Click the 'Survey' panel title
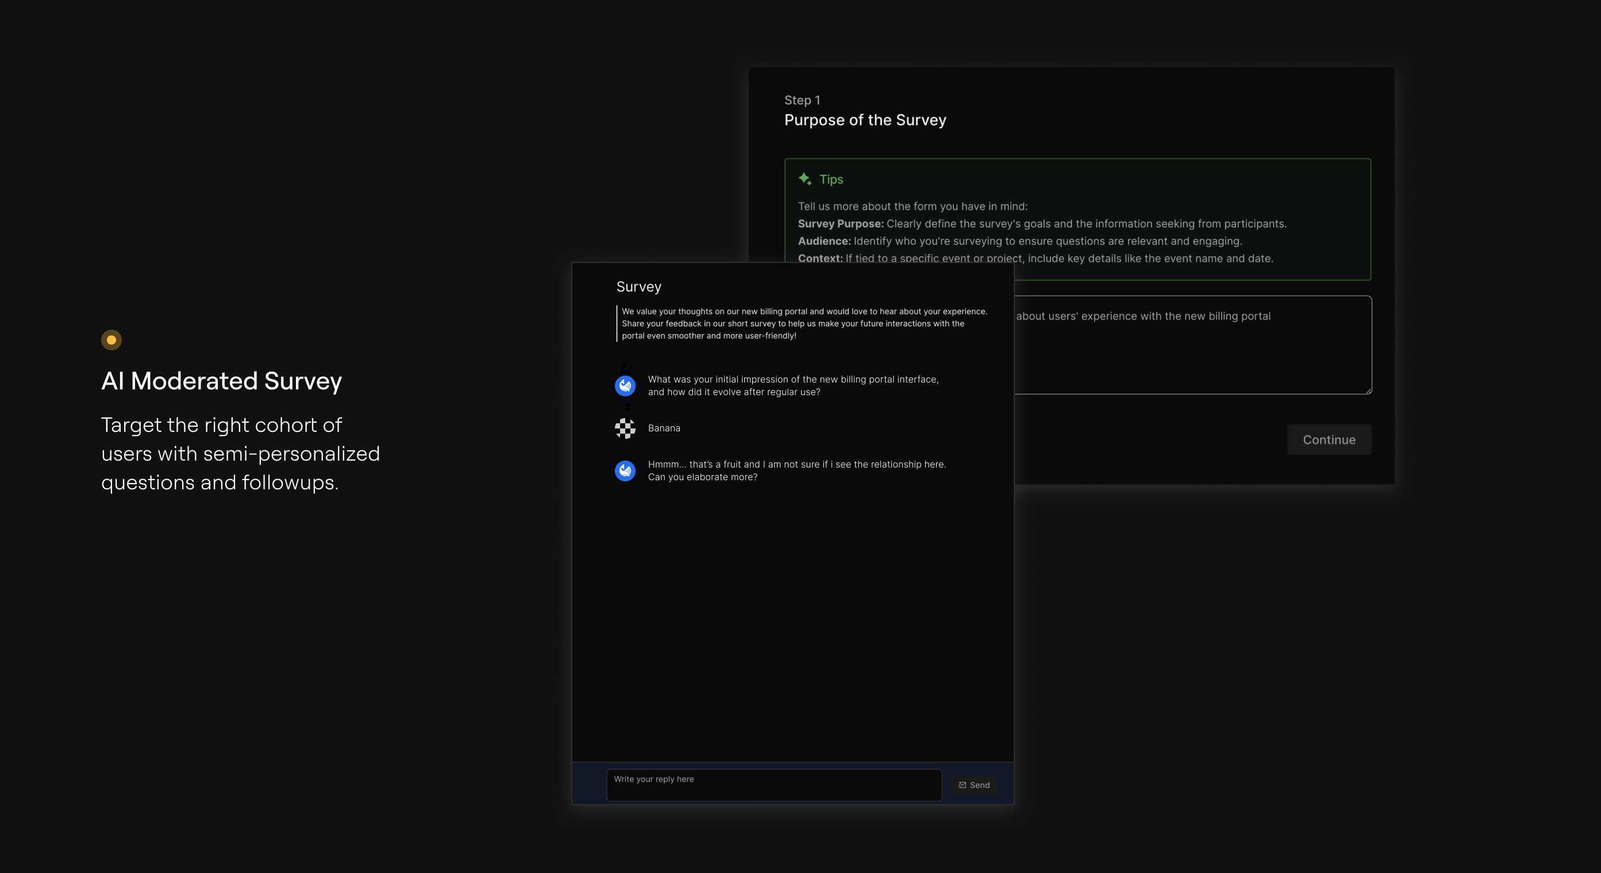 (638, 287)
